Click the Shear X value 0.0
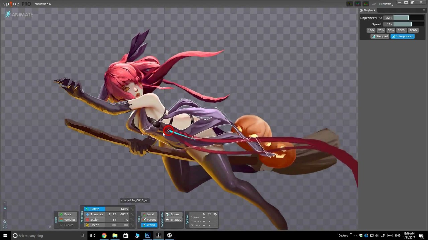Image resolution: width=428 pixels, height=240 pixels. (112, 225)
